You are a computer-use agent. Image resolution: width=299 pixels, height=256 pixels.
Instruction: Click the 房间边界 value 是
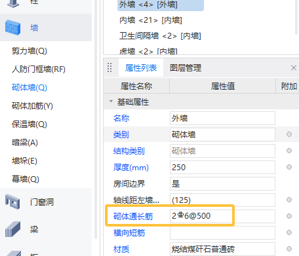tap(222, 183)
